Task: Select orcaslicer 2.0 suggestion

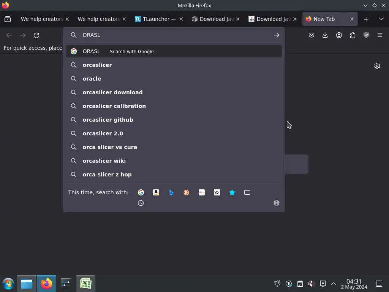Action: [174, 133]
